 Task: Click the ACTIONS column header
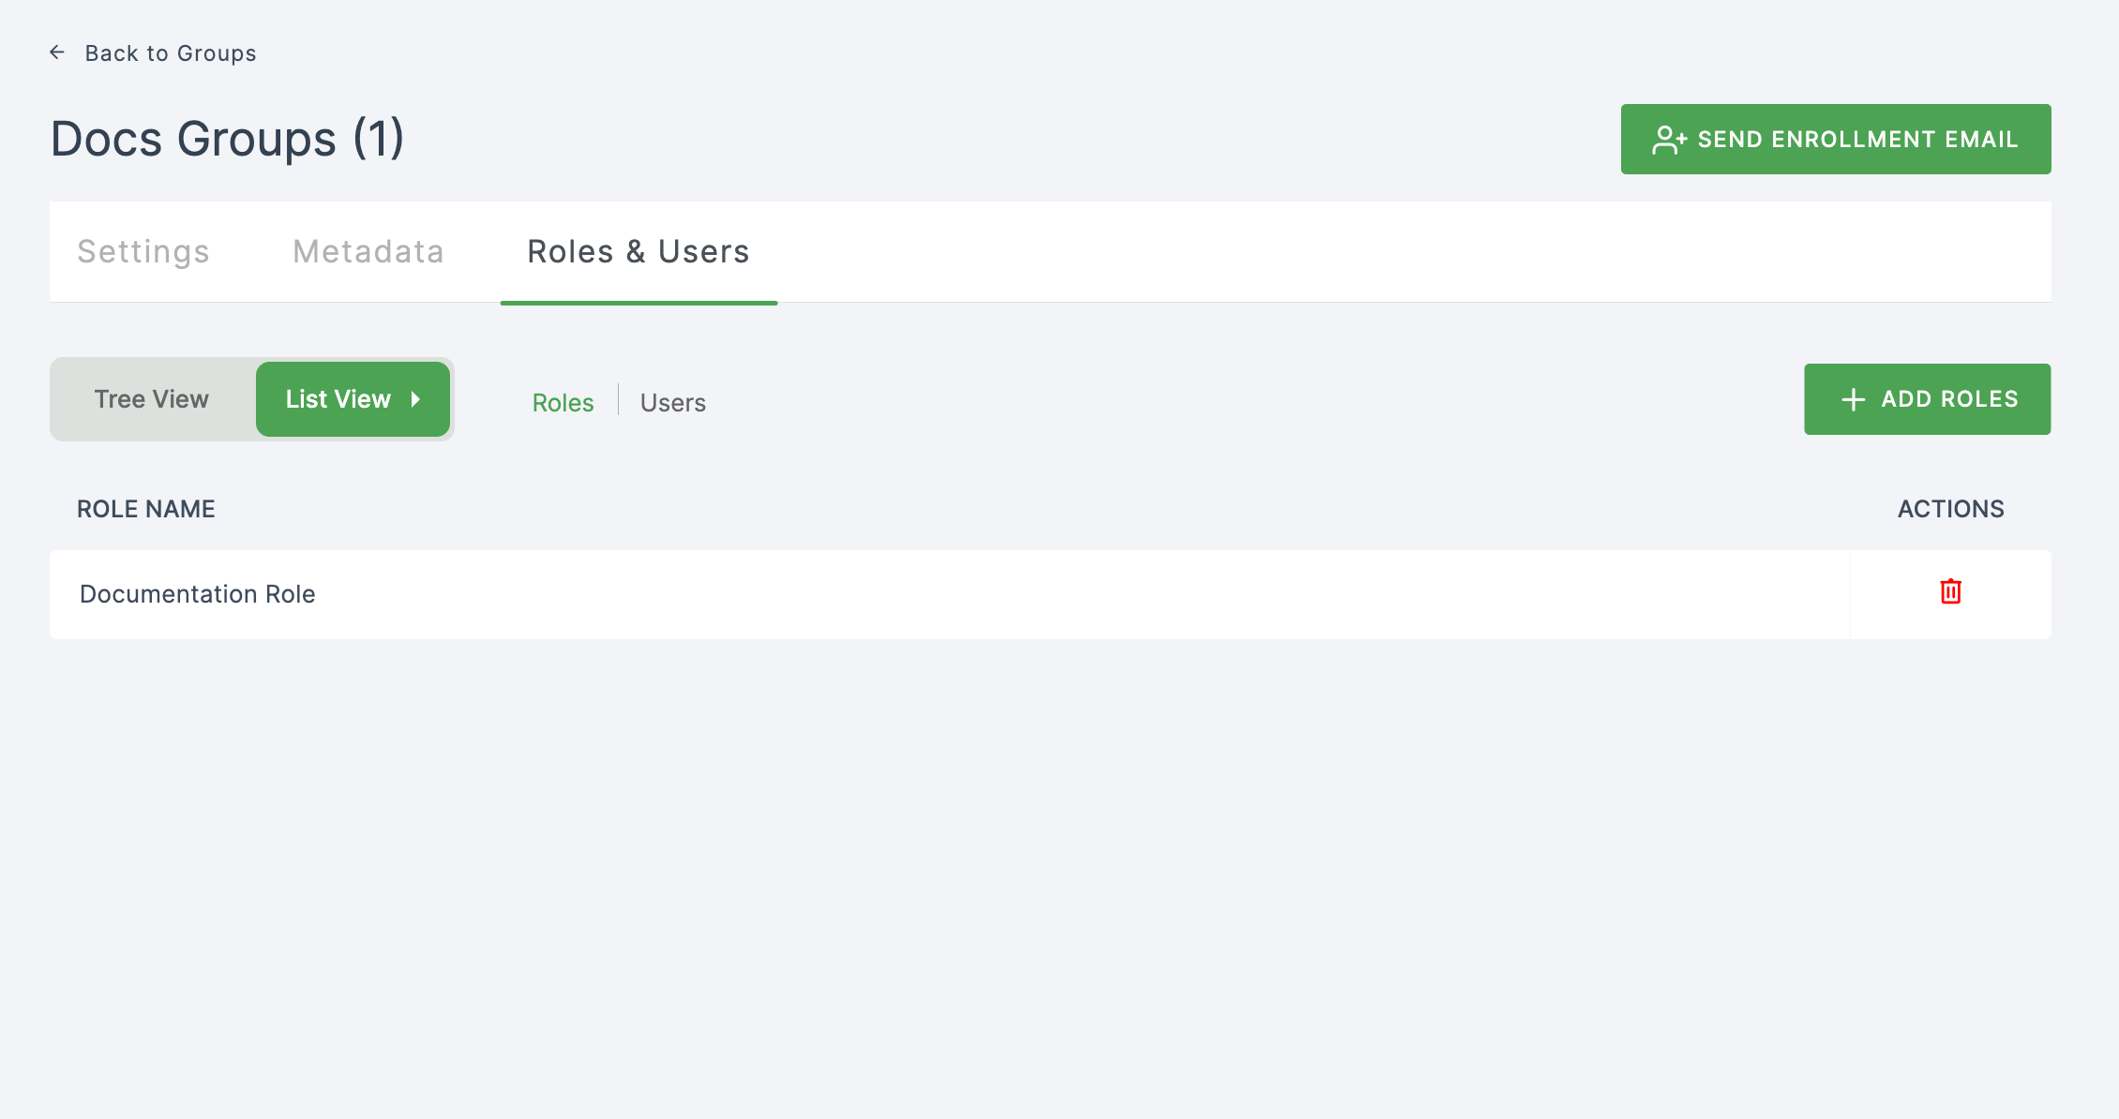1950,509
